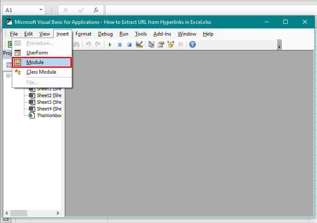Open Object Browser toolbar icon
This screenshot has width=317, height=223.
coord(171,44)
